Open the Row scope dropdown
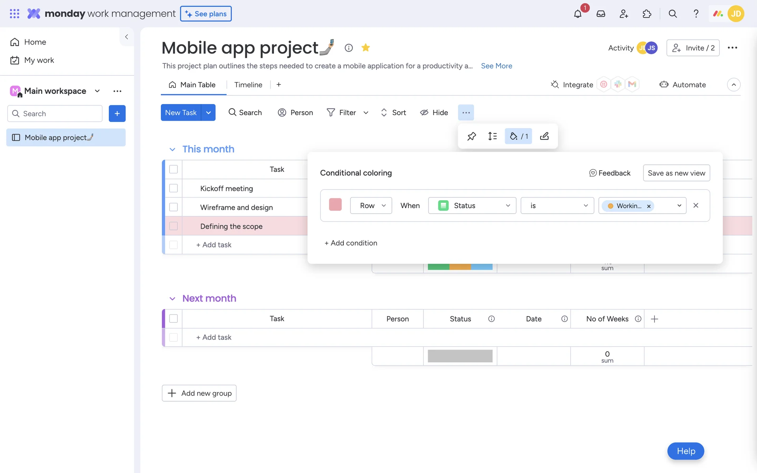 tap(371, 206)
